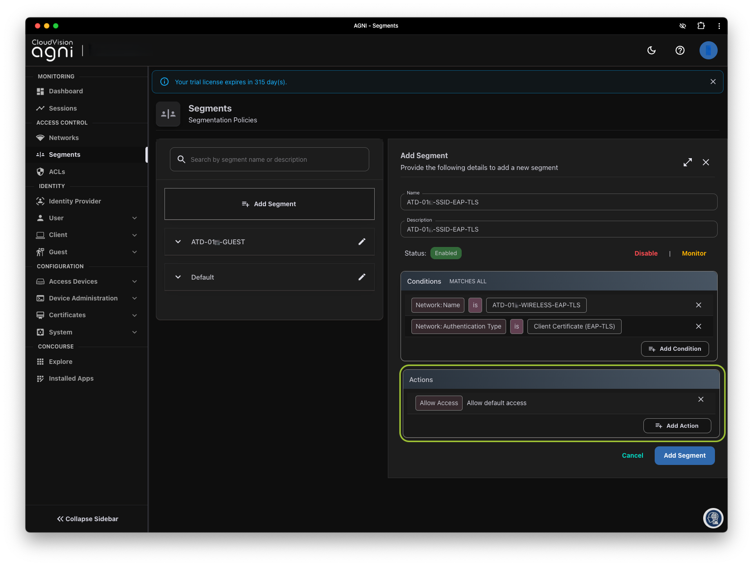The width and height of the screenshot is (753, 566).
Task: Open the ACLs sidebar page
Action: tap(57, 172)
